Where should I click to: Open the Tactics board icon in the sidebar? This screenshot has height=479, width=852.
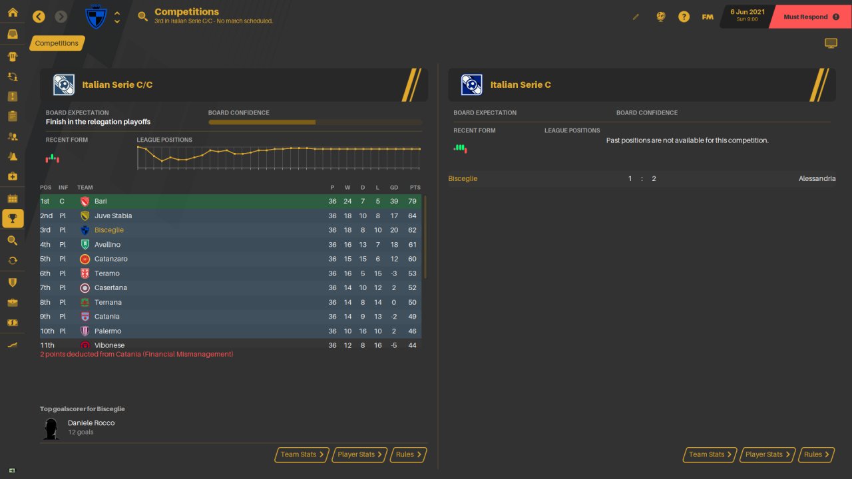pyautogui.click(x=12, y=96)
